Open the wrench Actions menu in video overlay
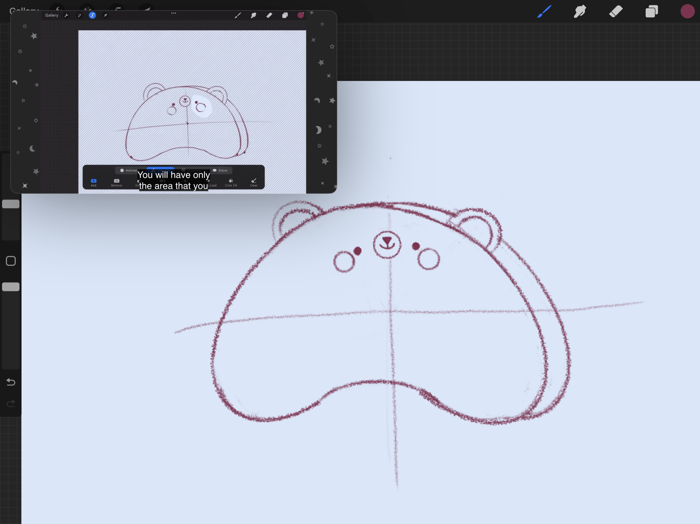This screenshot has height=524, width=700. tap(67, 15)
